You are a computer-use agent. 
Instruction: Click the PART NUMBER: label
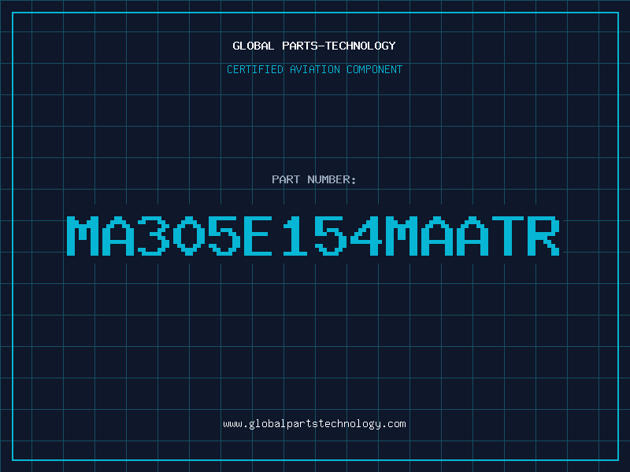313,179
